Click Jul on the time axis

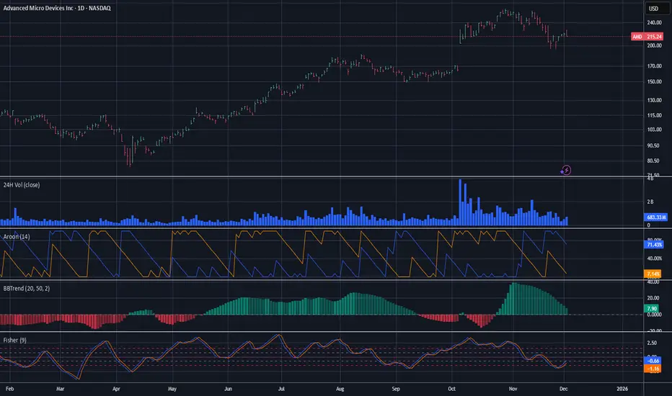[281, 389]
